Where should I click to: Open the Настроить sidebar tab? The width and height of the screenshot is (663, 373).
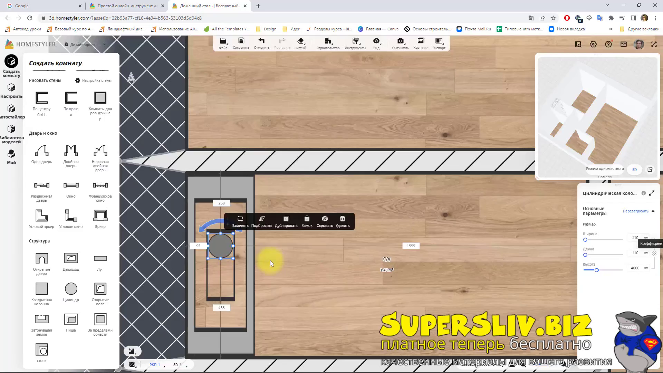click(11, 91)
